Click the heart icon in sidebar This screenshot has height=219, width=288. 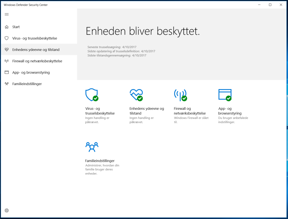pos(7,50)
